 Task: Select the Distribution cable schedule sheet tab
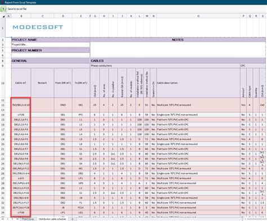52,219
